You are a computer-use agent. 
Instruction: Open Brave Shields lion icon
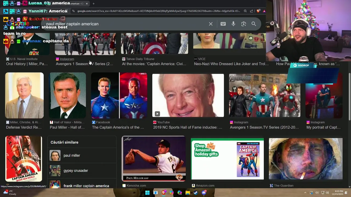click(258, 11)
